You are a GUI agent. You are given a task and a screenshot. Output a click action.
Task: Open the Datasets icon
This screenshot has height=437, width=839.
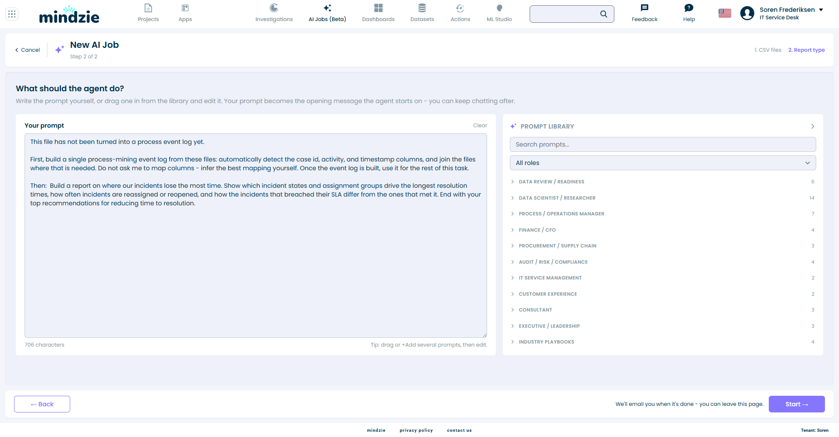coord(422,8)
